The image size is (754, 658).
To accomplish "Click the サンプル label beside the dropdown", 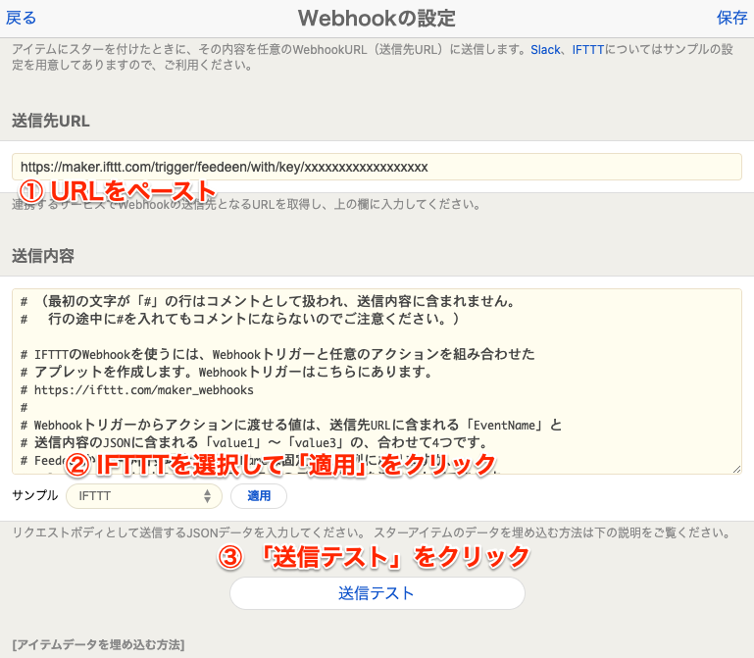I will 35,496.
